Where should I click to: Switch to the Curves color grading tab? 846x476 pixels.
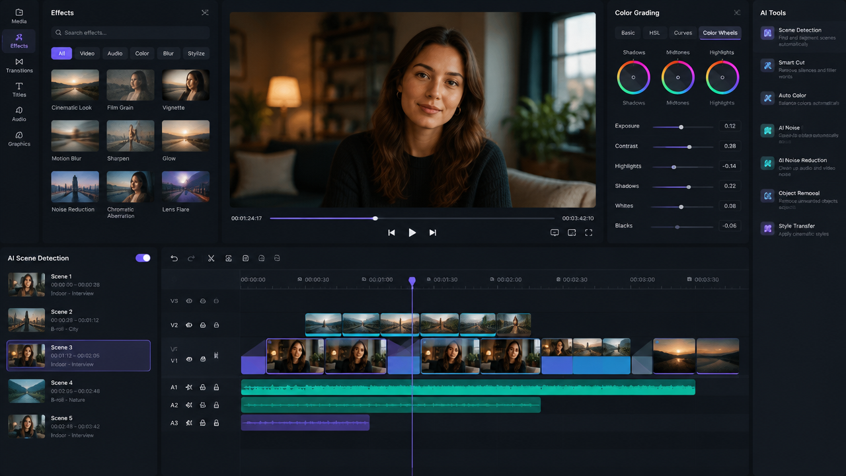(683, 33)
